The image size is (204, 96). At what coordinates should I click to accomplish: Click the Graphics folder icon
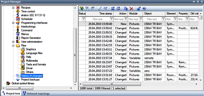pos(23,49)
